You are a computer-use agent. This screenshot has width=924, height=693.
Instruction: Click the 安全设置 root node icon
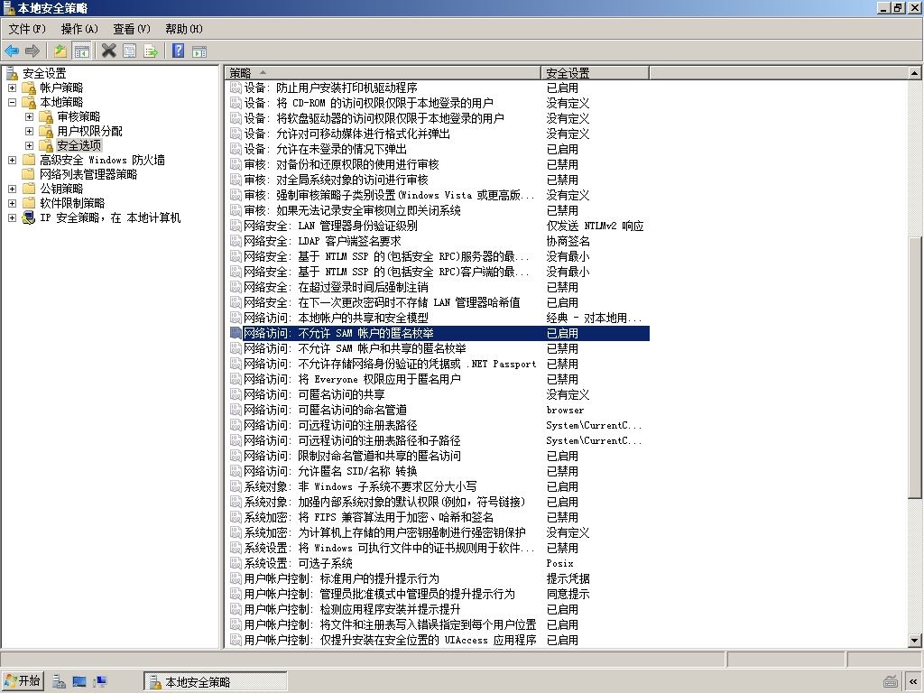(x=12, y=73)
